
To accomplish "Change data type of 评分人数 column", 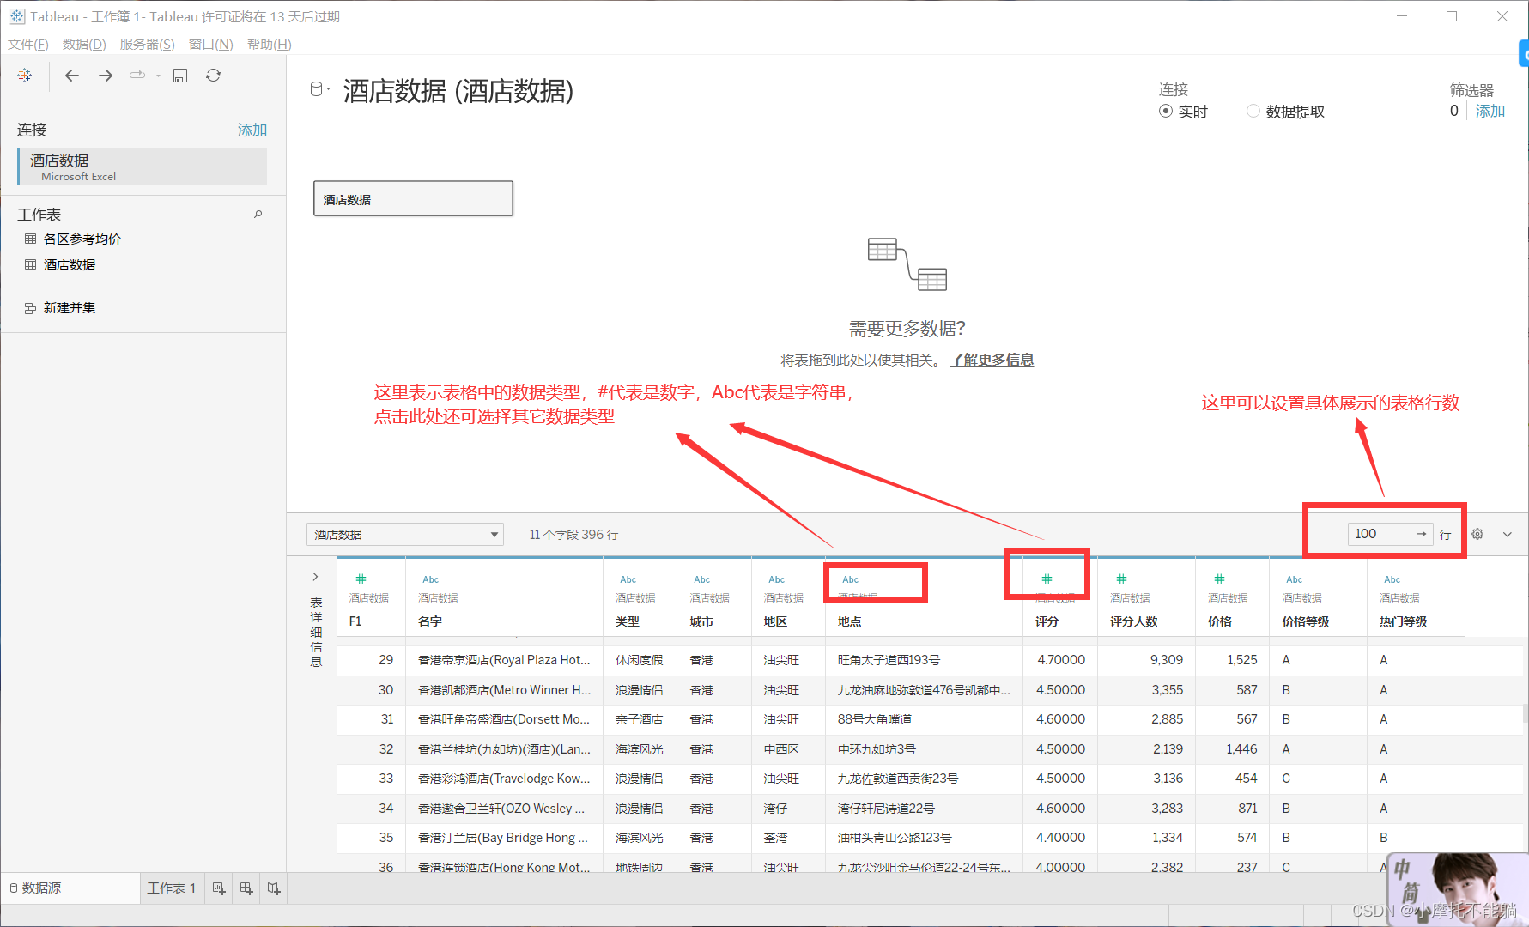I will (x=1121, y=579).
